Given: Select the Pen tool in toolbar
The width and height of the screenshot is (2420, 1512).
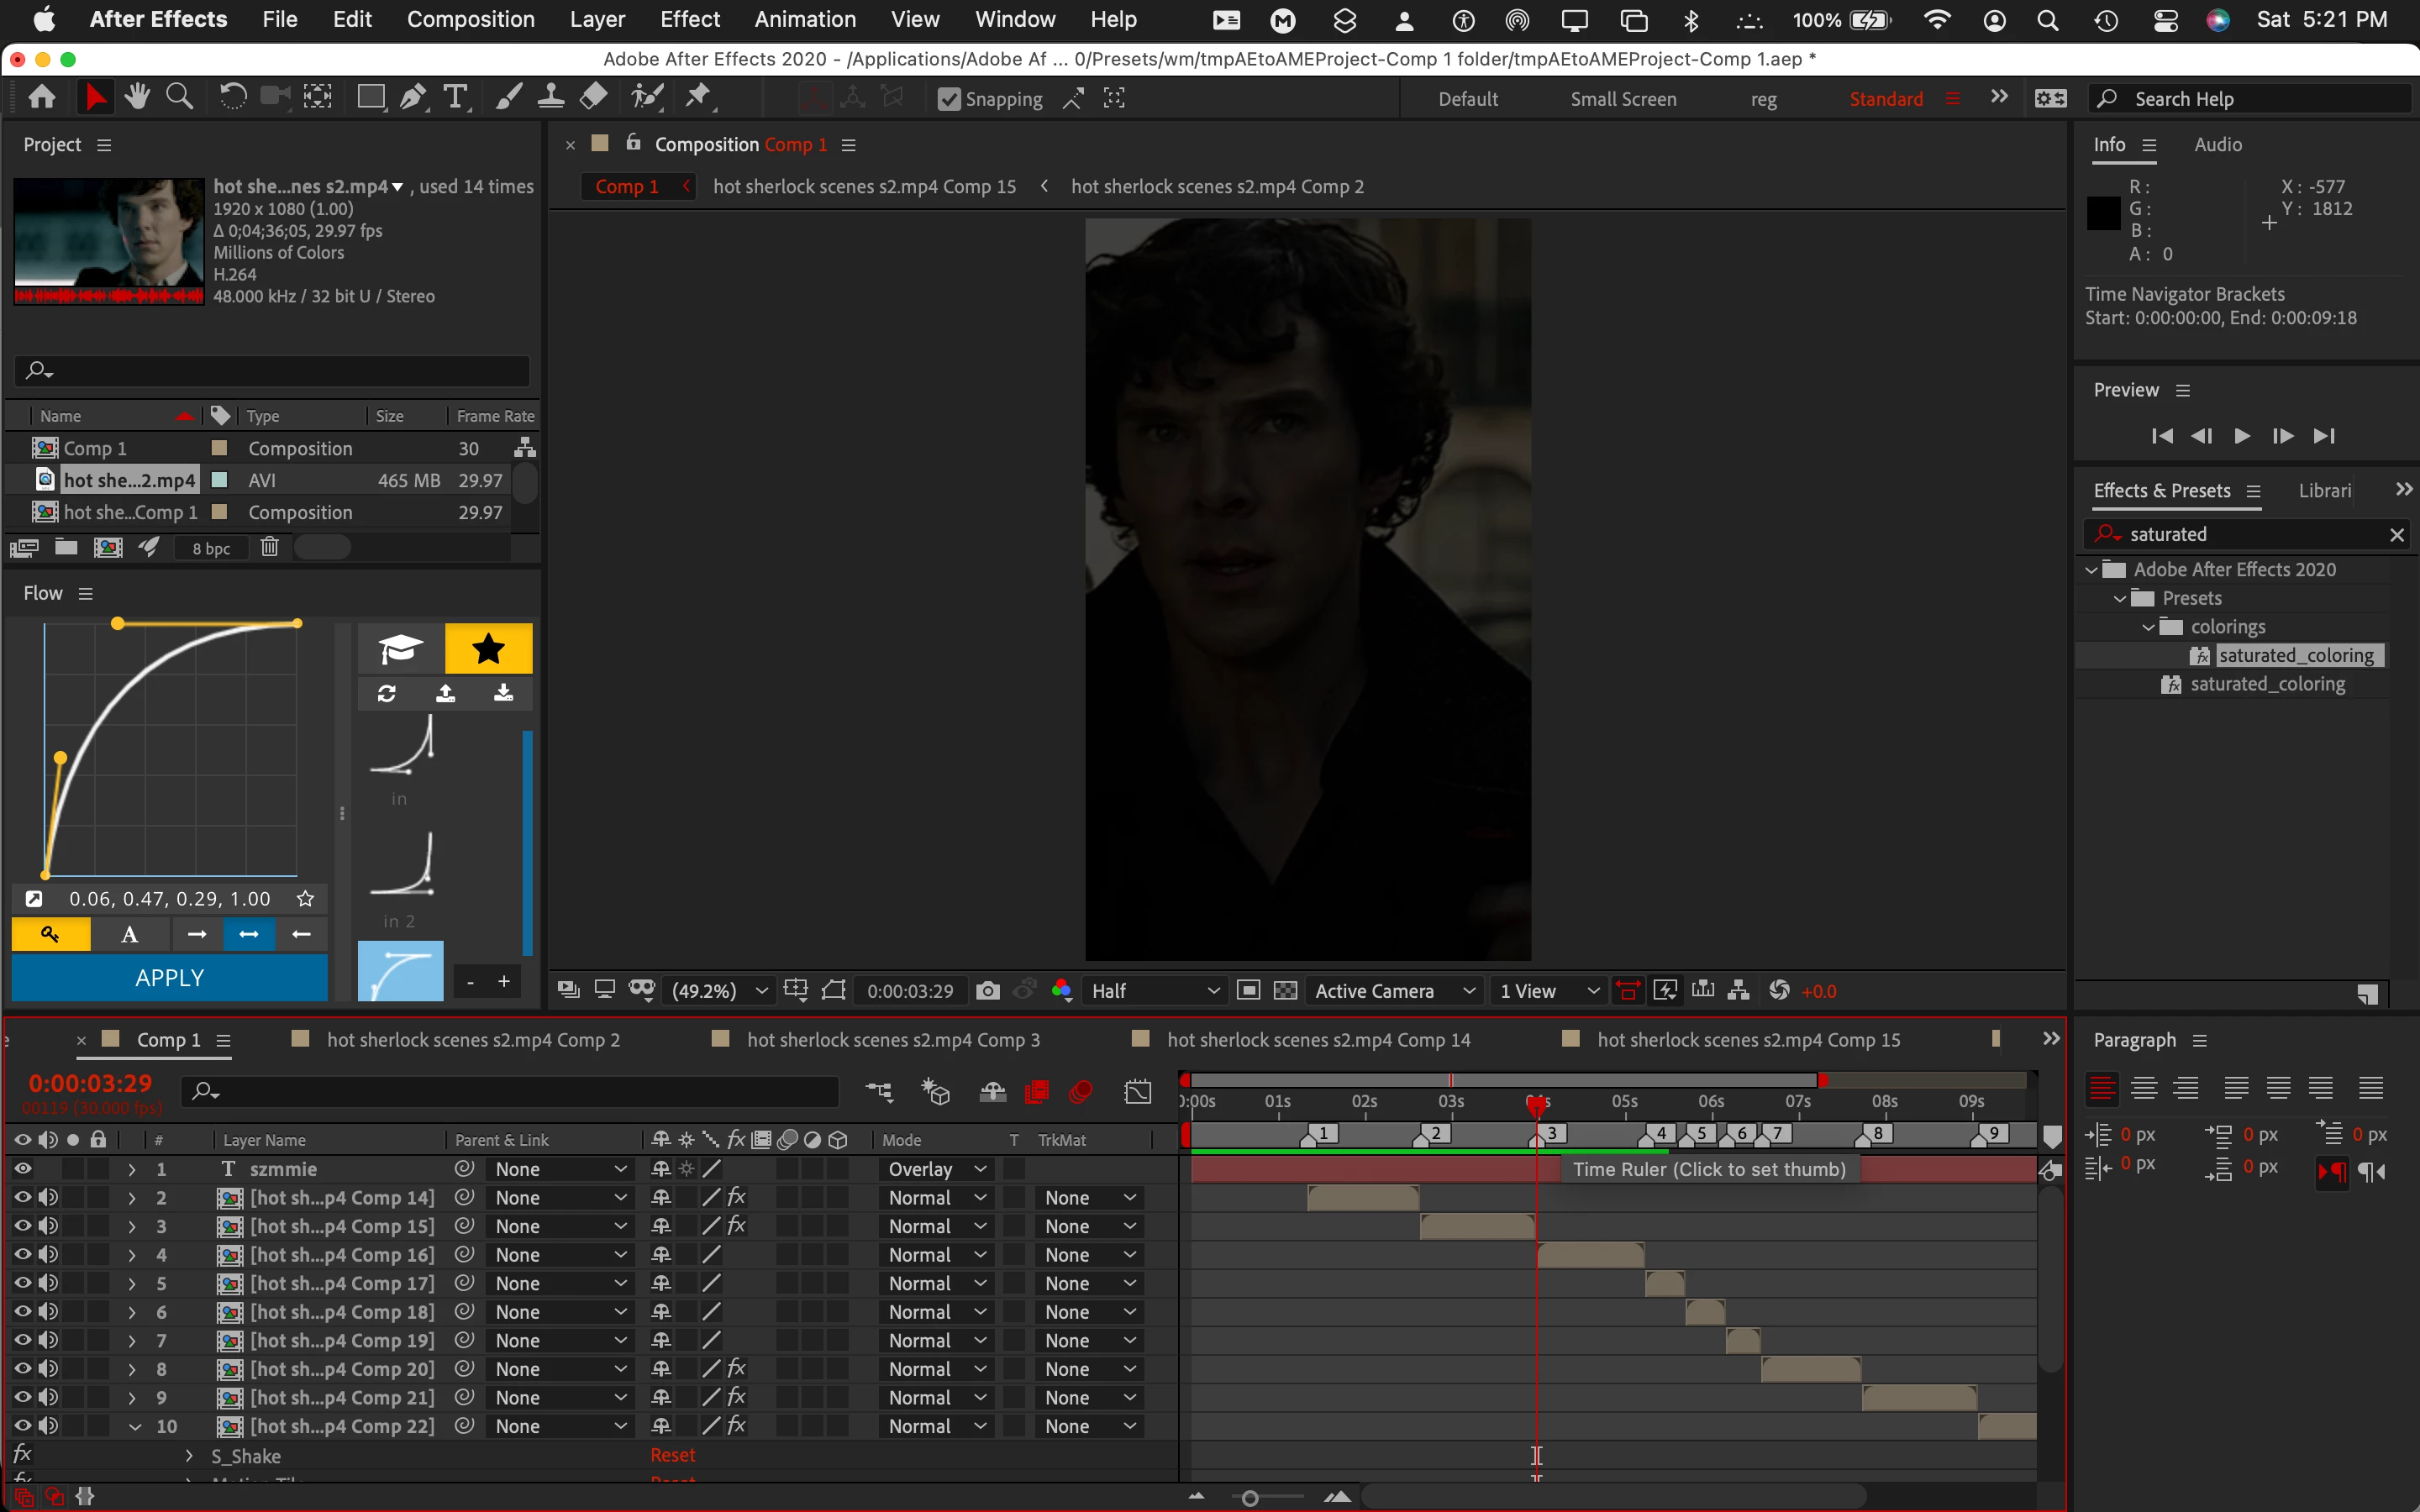Looking at the screenshot, I should point(411,97).
